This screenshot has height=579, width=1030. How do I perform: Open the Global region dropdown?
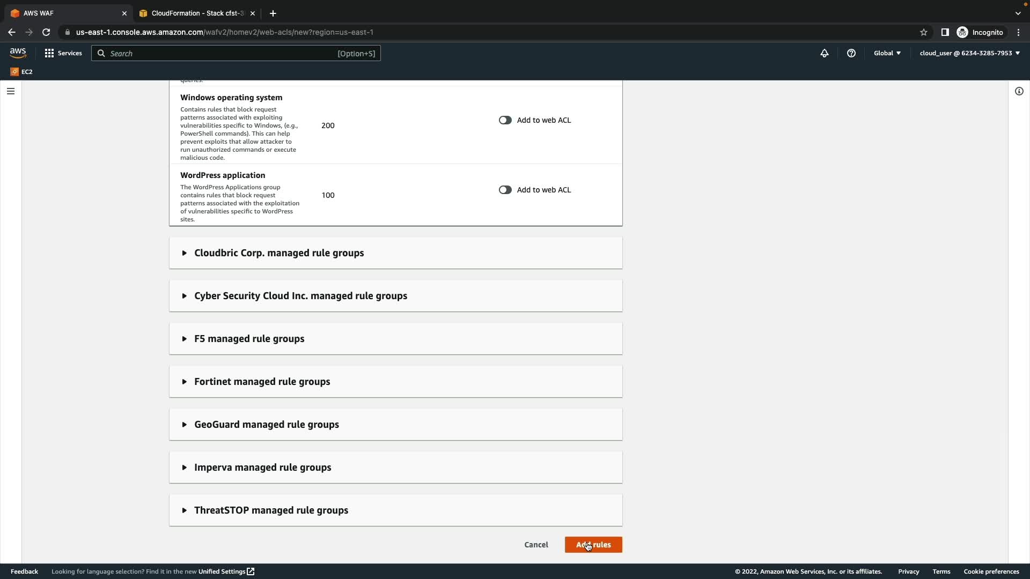[x=887, y=53]
